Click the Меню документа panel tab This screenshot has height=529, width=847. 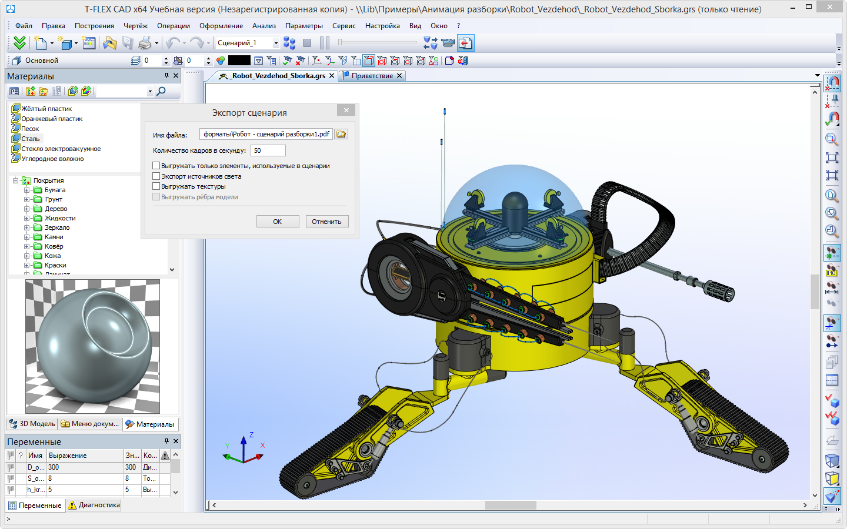coord(90,424)
